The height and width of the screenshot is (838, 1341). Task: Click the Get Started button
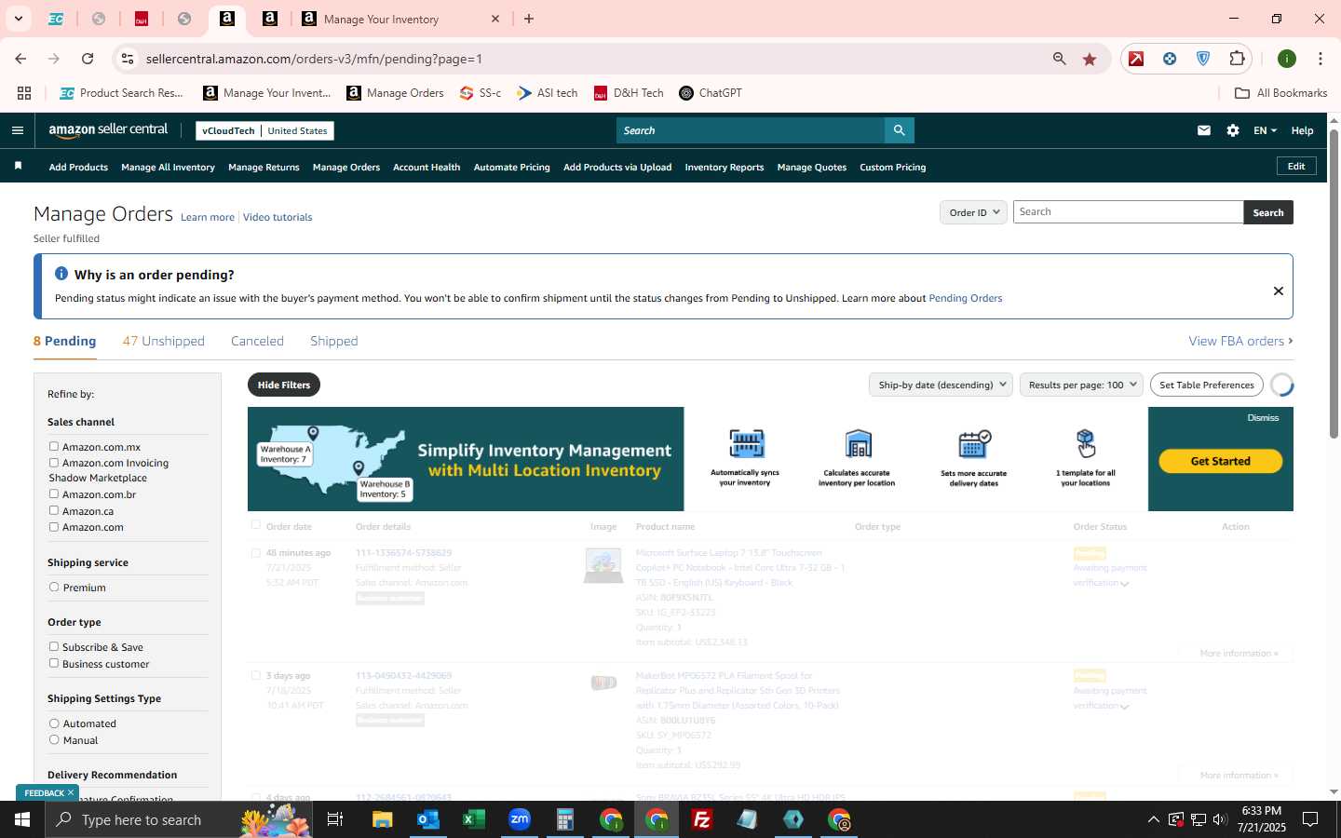(1220, 461)
